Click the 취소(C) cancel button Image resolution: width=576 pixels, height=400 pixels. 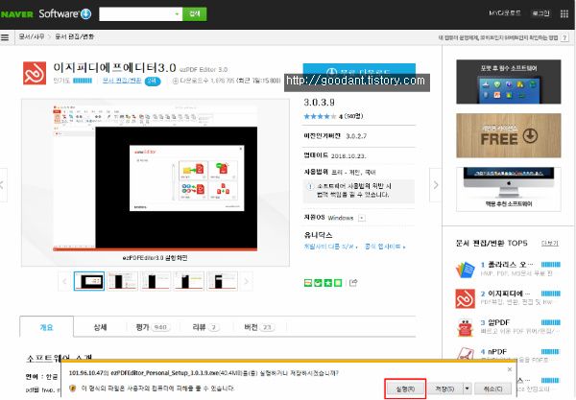[x=493, y=388]
